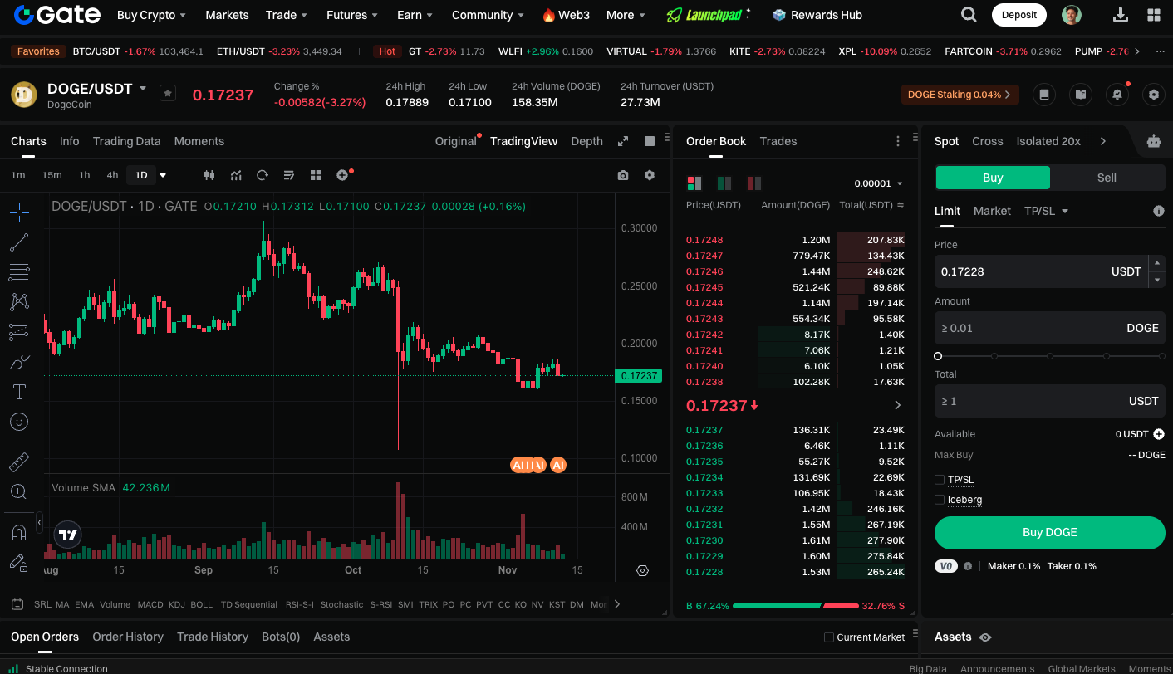Expand the Futures menu
Screen dimensions: 1173x674
click(x=353, y=15)
